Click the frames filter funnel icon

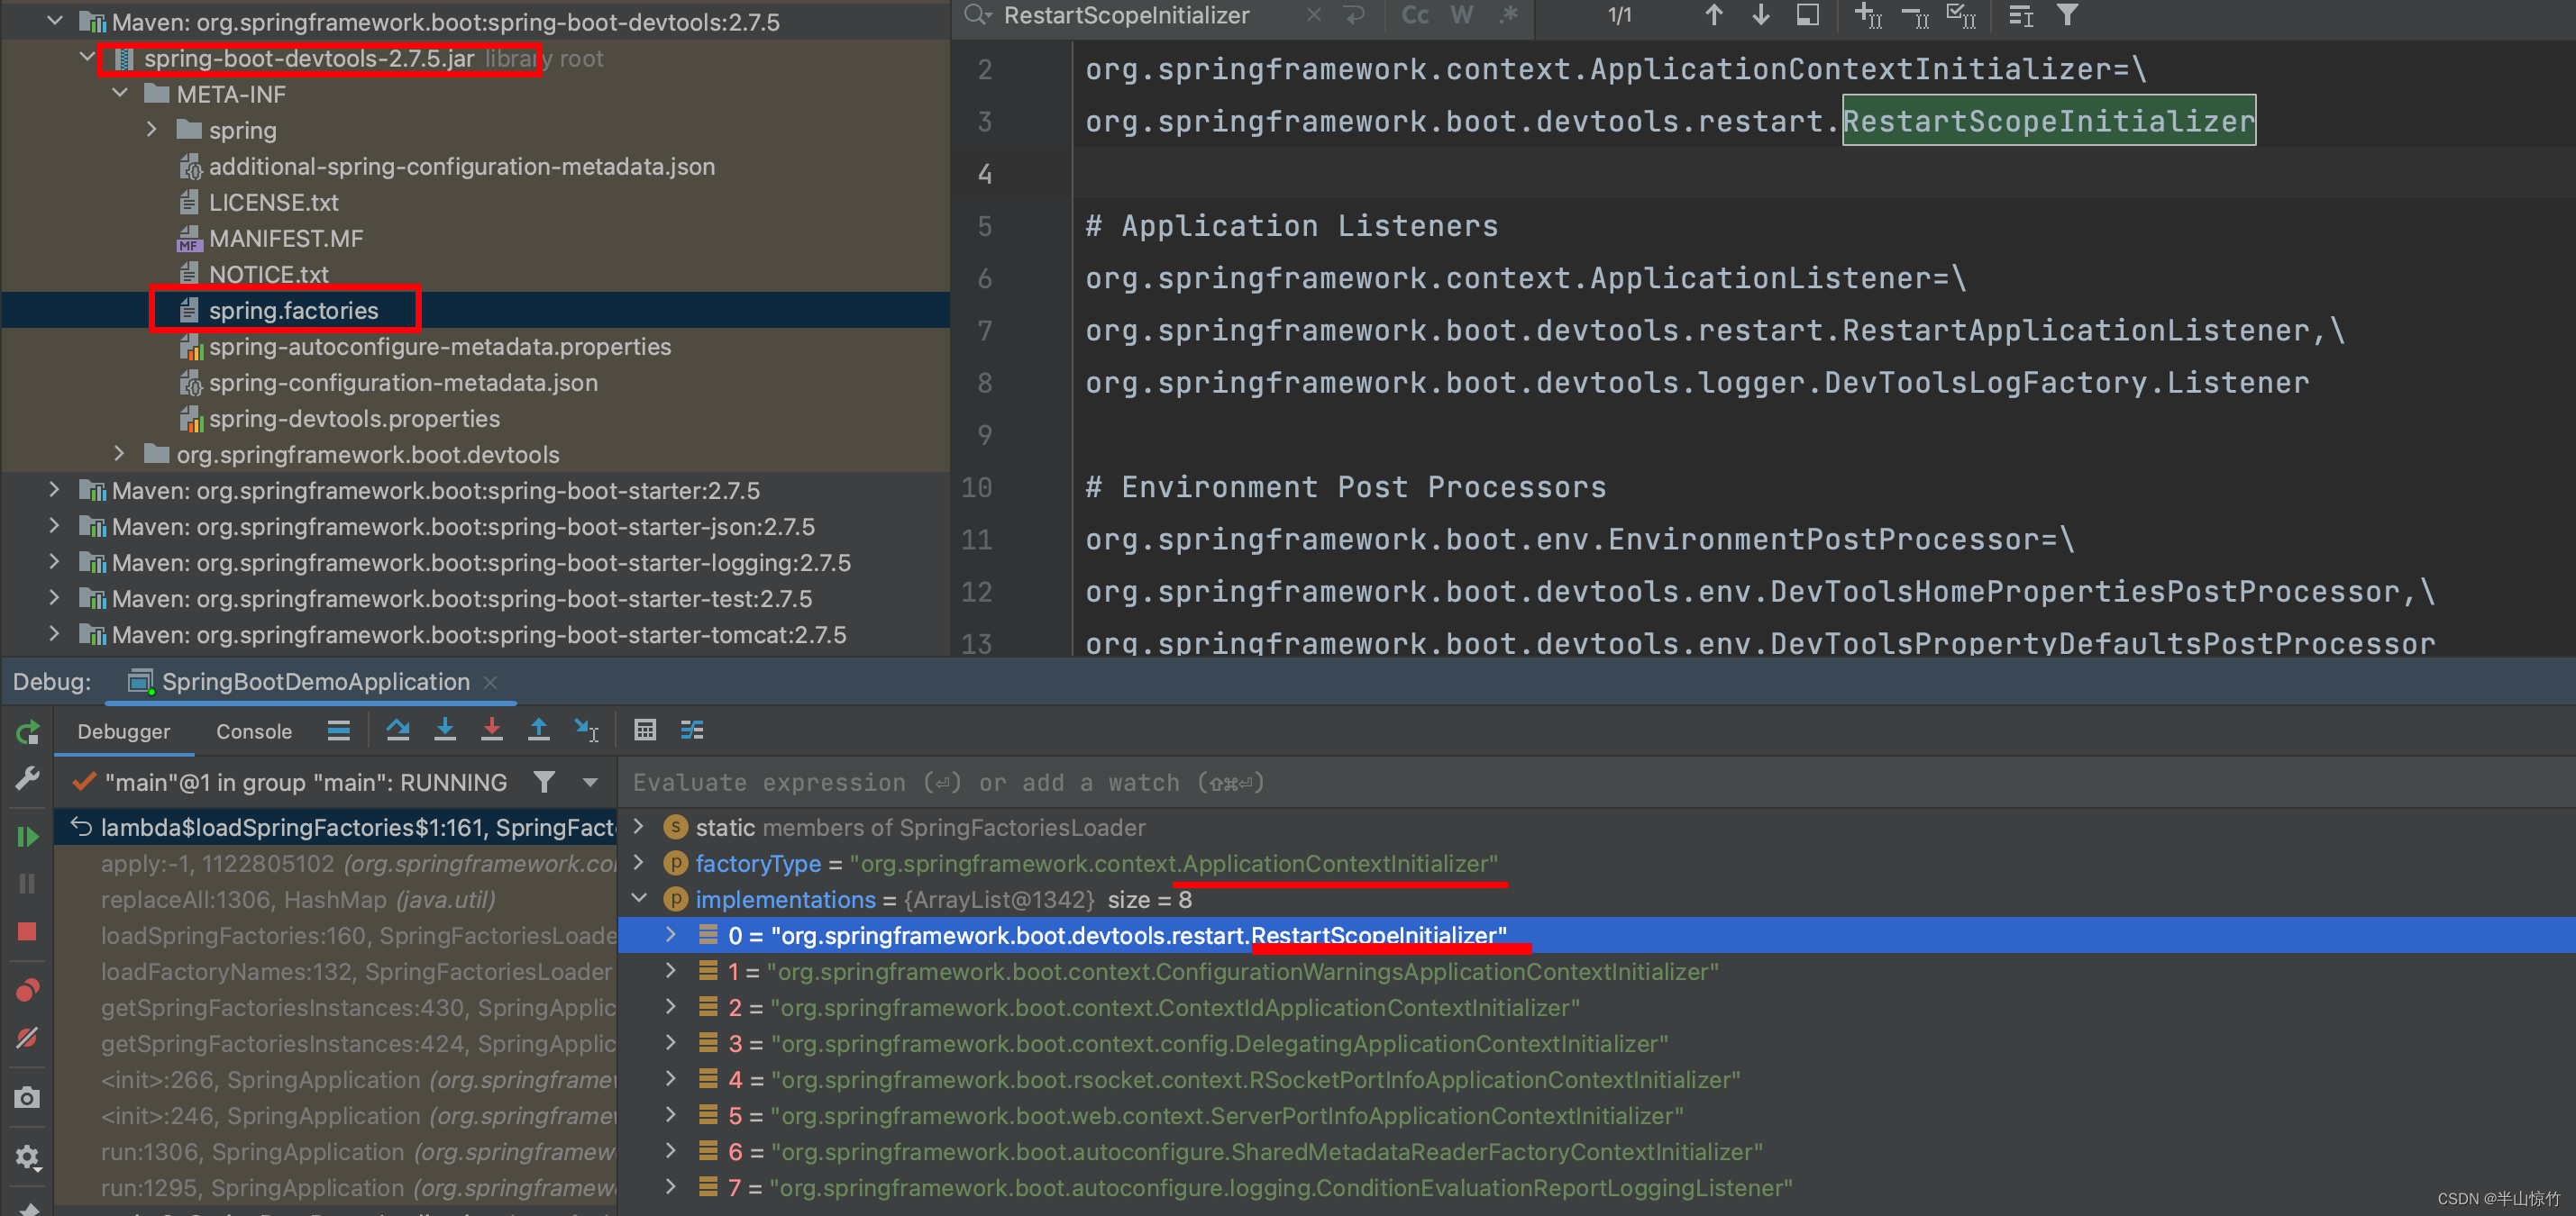[x=544, y=783]
